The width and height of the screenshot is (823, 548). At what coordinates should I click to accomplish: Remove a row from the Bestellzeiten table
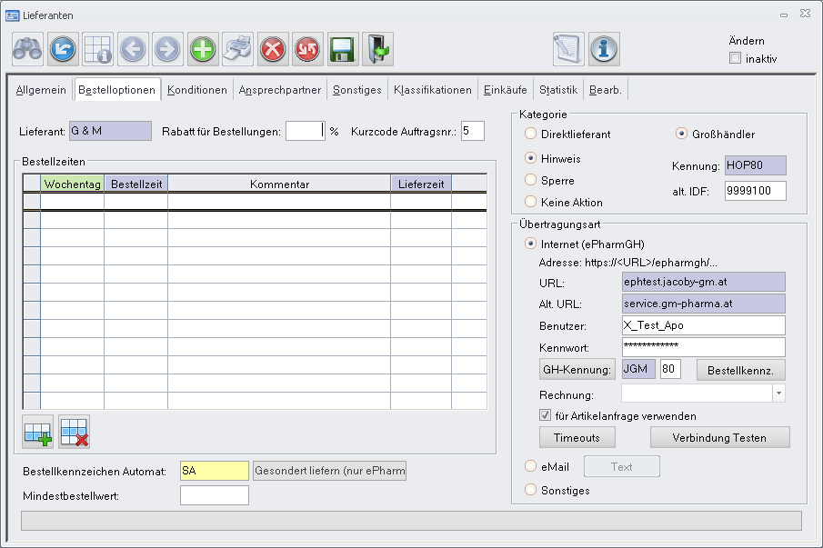pos(75,431)
